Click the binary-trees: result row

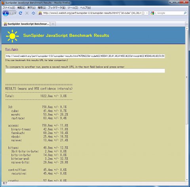click(40, 129)
